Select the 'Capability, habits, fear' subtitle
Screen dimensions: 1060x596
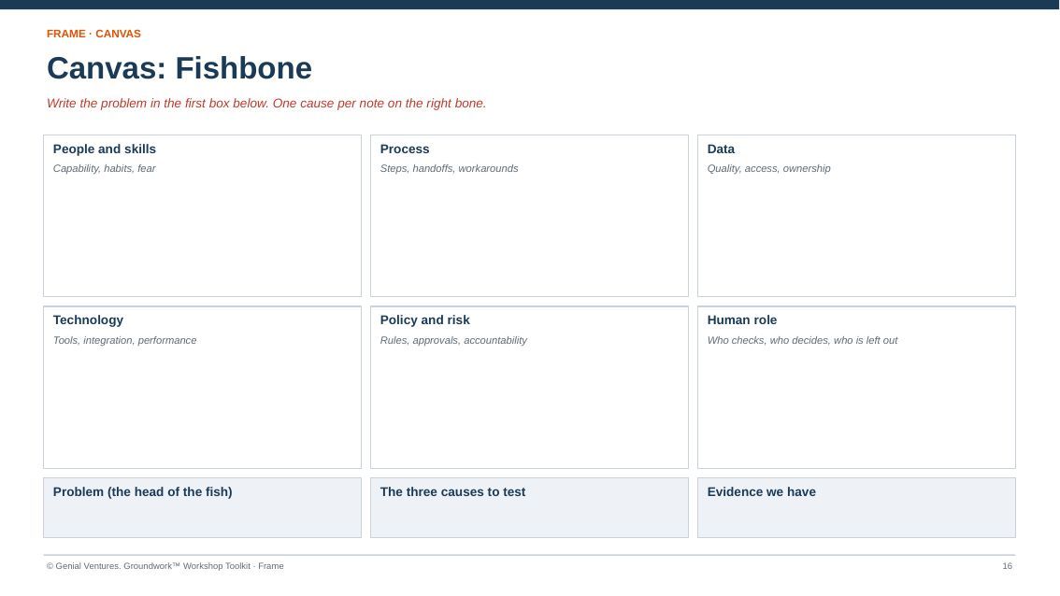(104, 168)
